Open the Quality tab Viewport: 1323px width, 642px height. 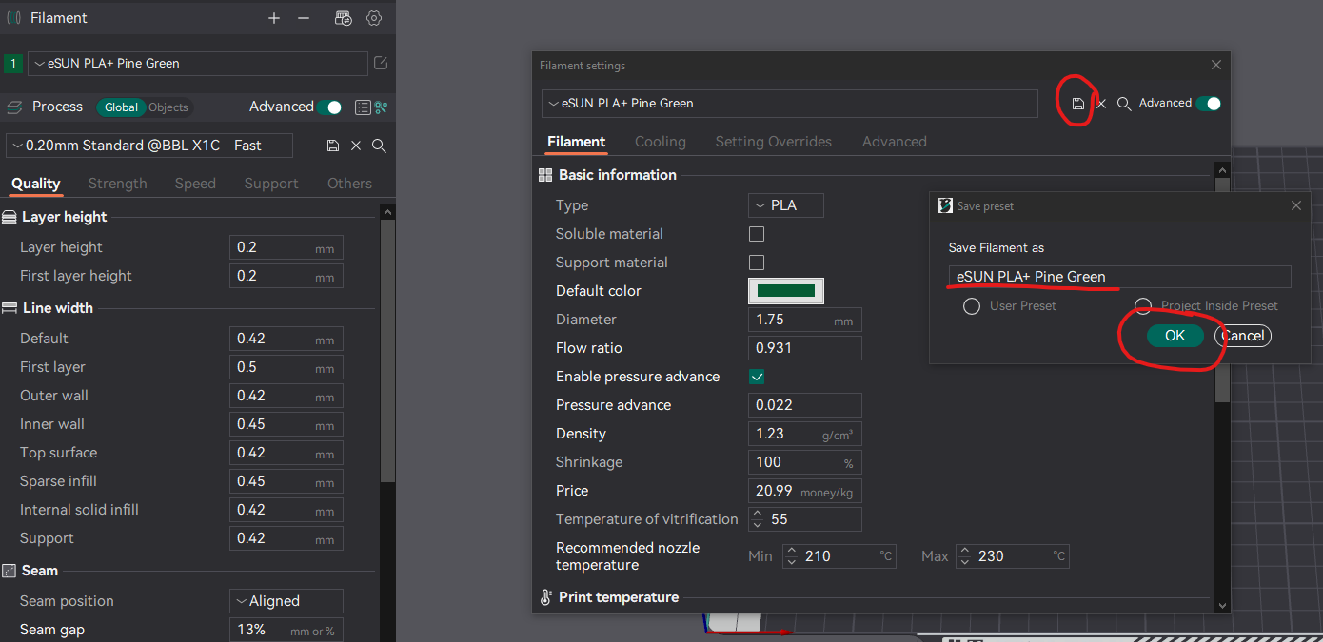(x=36, y=184)
